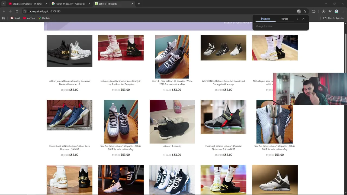Open the browser extensions puzzle icon

tap(314, 11)
